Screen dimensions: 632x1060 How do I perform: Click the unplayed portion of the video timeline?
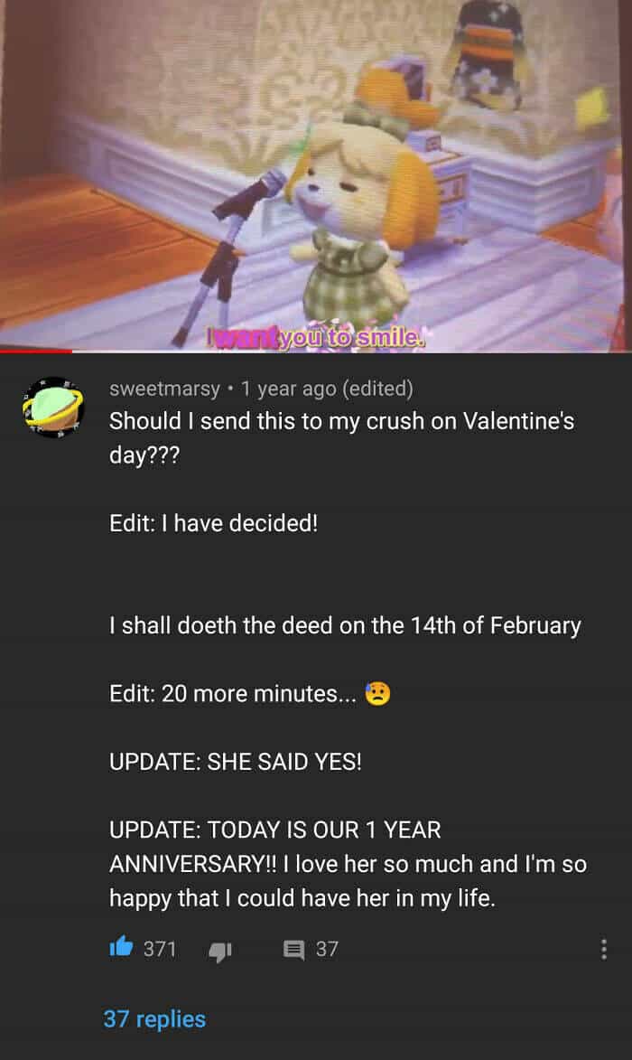click(x=352, y=351)
